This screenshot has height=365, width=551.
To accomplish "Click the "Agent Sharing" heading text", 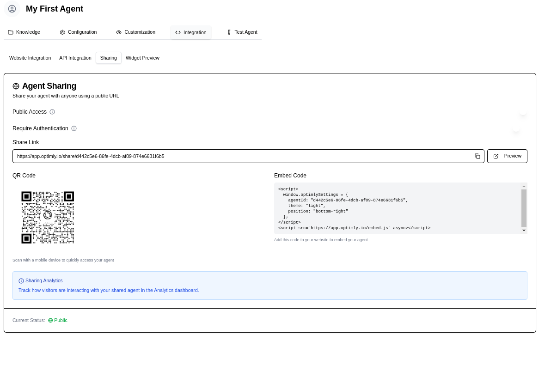I will 49,86.
